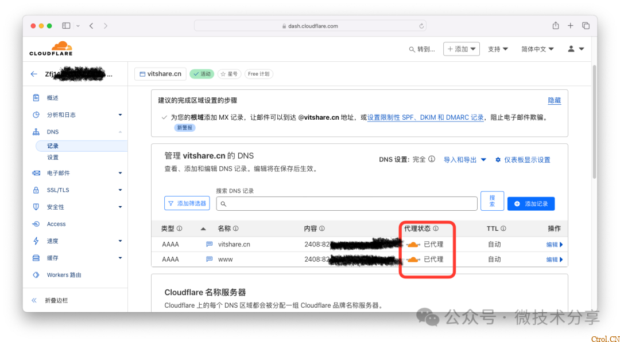Click the Safari share icon
This screenshot has height=342, width=620.
(x=555, y=26)
